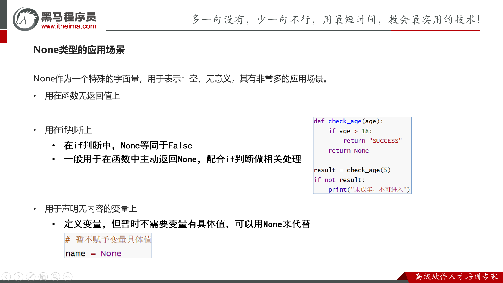Select bullet 用在if判断上
The image size is (503, 283).
[x=68, y=130]
